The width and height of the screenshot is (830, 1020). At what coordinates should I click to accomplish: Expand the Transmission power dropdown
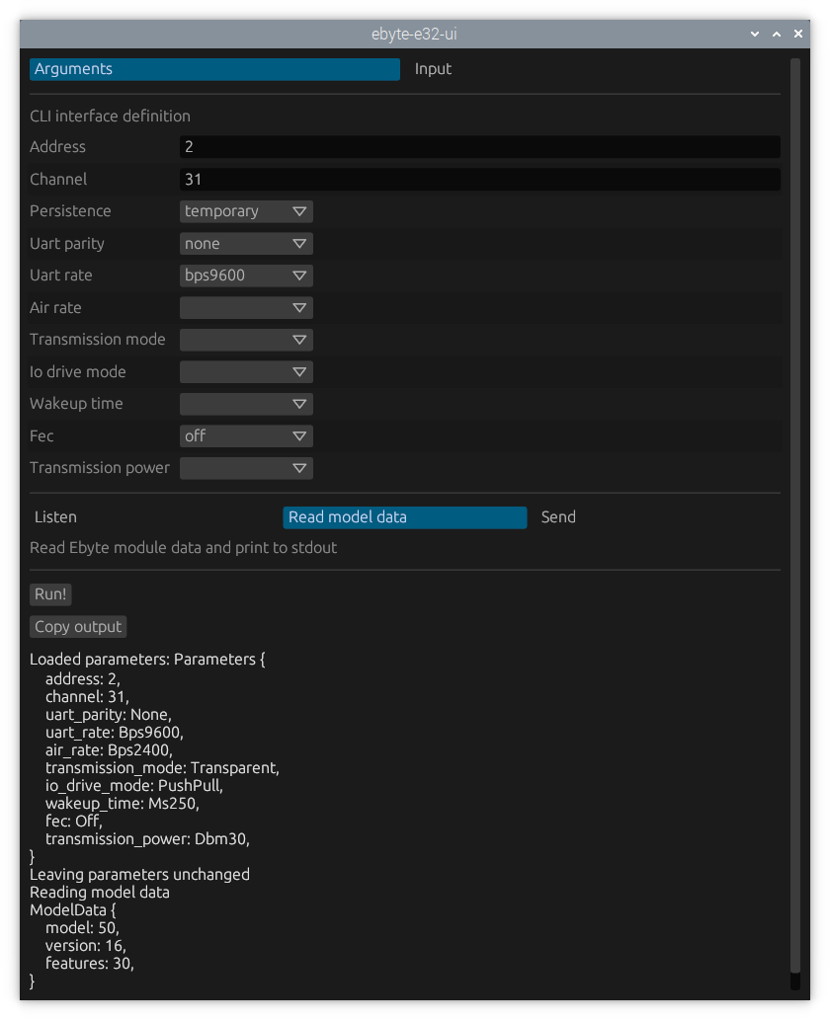coord(246,468)
